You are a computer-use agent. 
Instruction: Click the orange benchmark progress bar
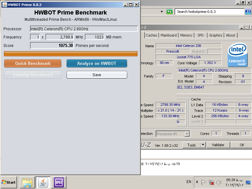click(x=71, y=54)
